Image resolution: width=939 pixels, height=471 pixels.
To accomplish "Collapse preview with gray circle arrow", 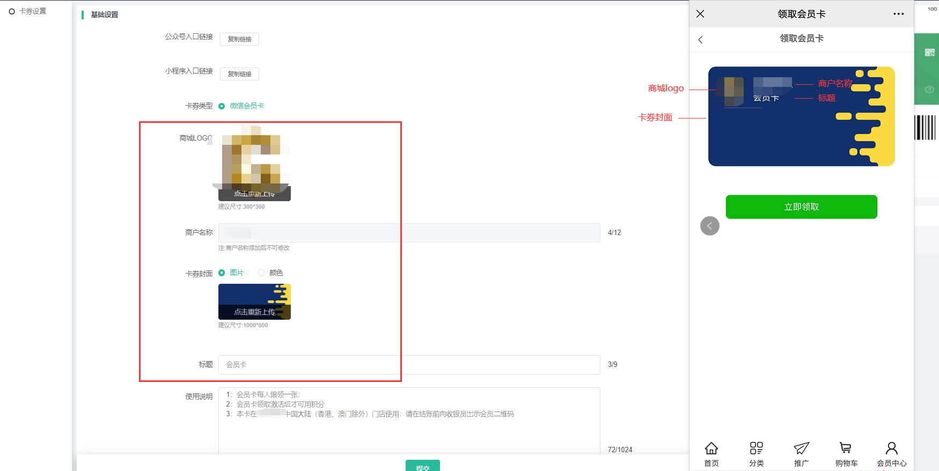I will 709,226.
